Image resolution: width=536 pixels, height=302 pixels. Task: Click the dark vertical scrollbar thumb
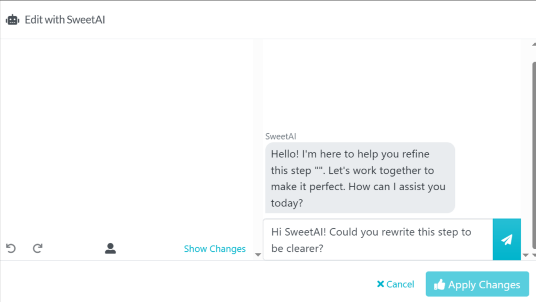click(533, 157)
